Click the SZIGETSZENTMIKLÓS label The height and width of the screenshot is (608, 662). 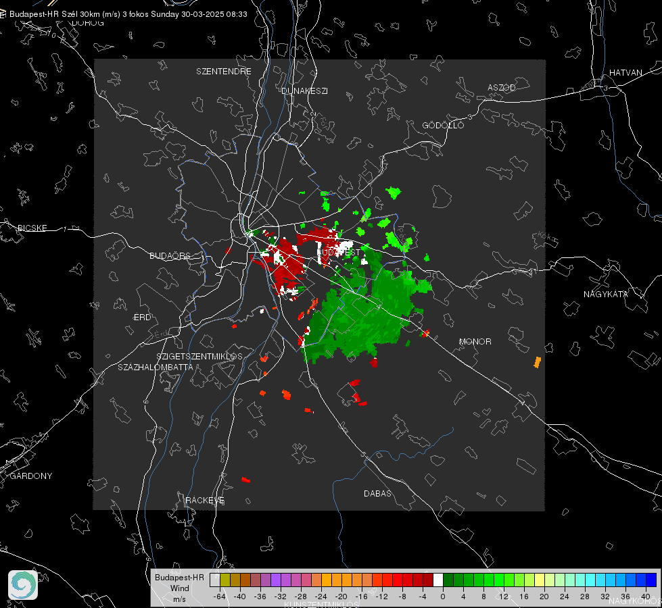199,357
